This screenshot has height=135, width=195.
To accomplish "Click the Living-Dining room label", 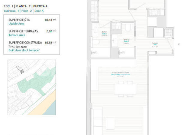I will (120, 74).
